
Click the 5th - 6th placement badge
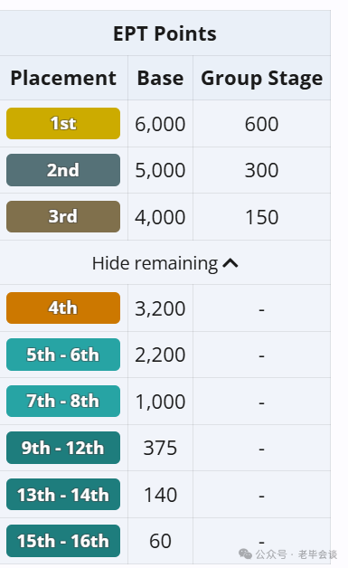tap(63, 355)
